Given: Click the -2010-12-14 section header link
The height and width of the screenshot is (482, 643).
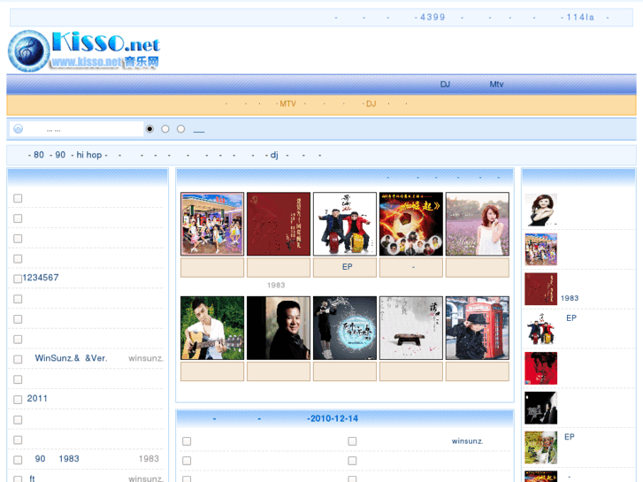Looking at the screenshot, I should click(x=333, y=418).
